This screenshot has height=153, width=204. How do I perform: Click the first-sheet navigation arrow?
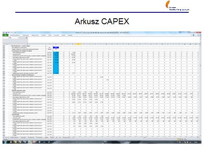(x=4, y=137)
